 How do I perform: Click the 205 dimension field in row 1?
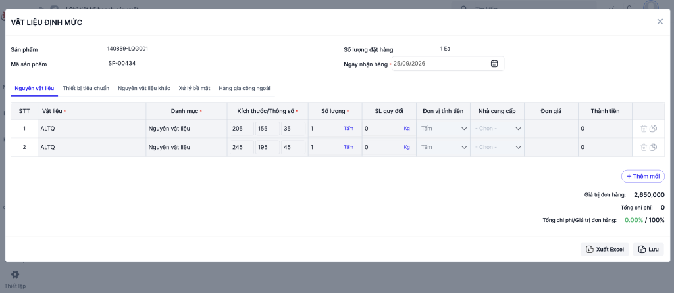coord(242,129)
